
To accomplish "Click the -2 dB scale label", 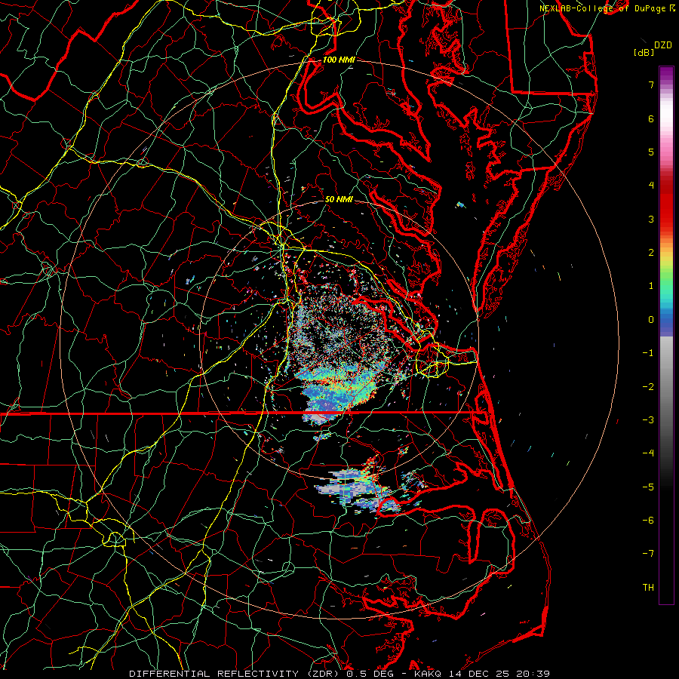I will 648,387.
